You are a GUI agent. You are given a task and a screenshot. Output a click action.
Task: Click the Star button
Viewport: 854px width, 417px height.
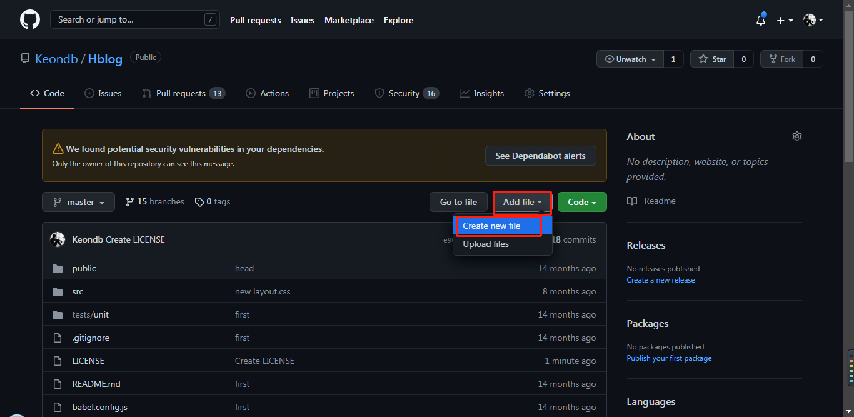click(x=712, y=59)
